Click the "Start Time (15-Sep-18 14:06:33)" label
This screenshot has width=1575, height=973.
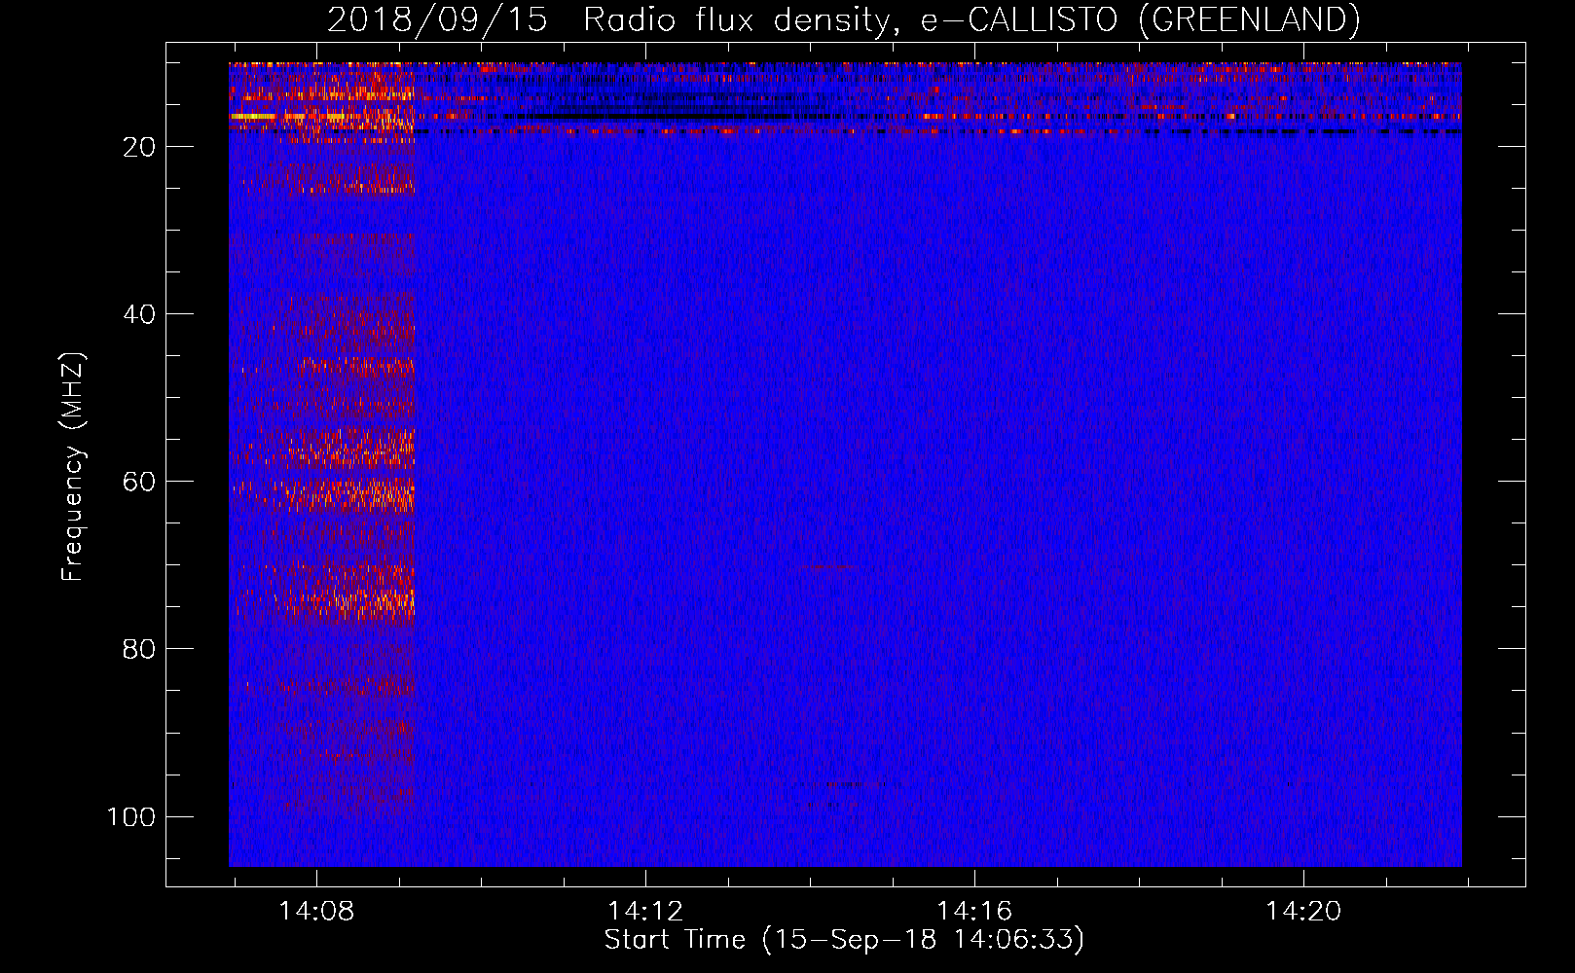[x=844, y=940]
